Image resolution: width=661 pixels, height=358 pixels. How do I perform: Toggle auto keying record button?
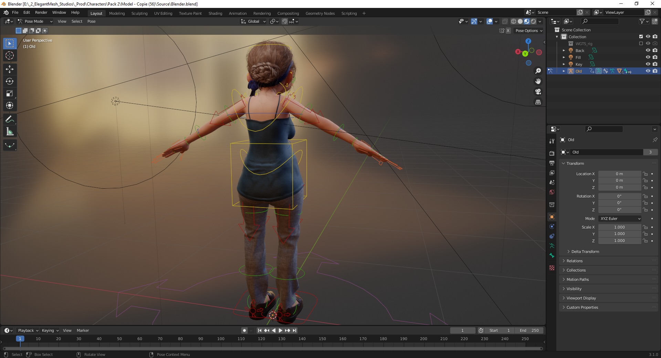click(x=244, y=330)
